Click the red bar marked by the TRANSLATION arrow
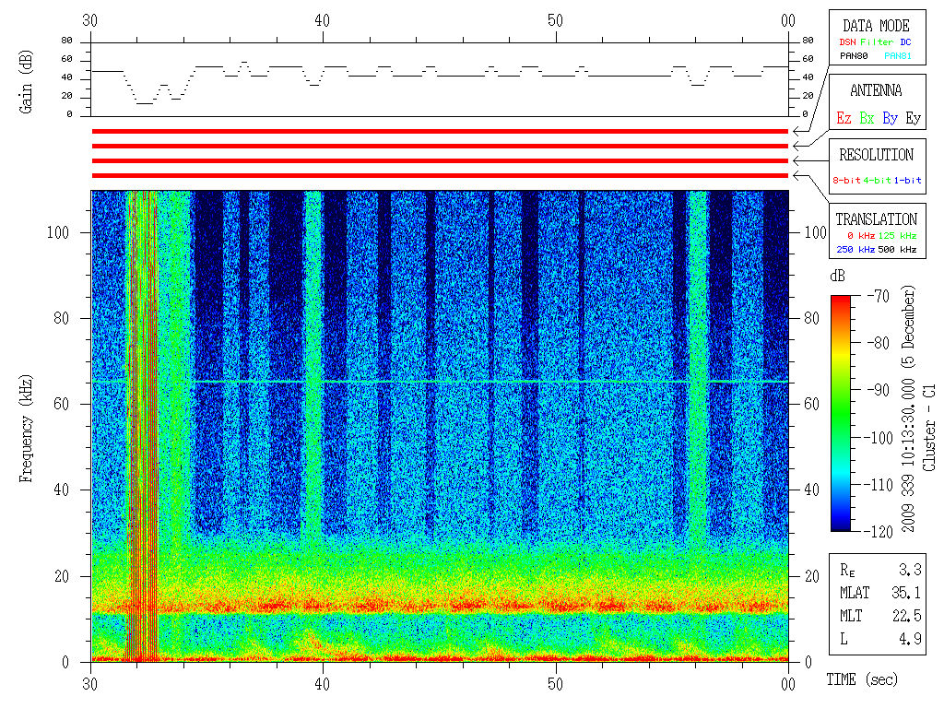944x708 pixels. click(440, 176)
